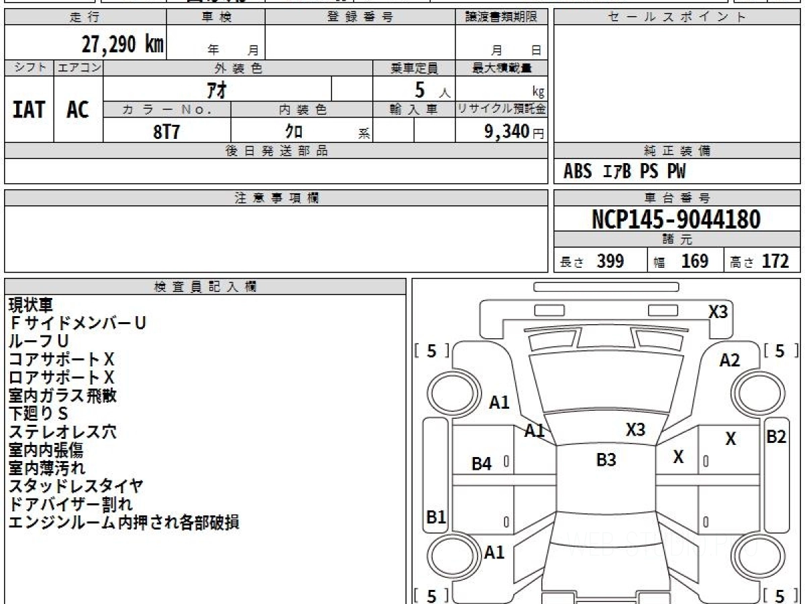Image resolution: width=805 pixels, height=604 pixels.
Task: Select the スタッドレスタイヤ note line
Action: pyautogui.click(x=76, y=486)
